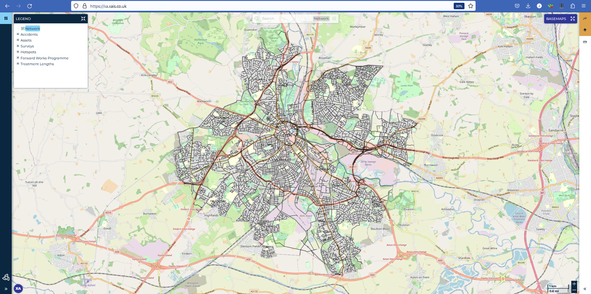Expand the Basemaps panel

point(573,19)
